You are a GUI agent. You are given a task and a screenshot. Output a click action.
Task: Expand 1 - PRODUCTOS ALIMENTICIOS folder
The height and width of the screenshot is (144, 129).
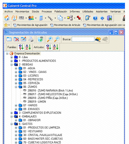pyautogui.click(x=11, y=61)
